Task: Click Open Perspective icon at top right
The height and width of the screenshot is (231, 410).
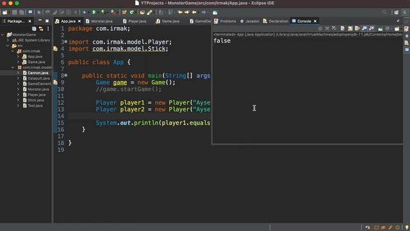Action: point(397,12)
